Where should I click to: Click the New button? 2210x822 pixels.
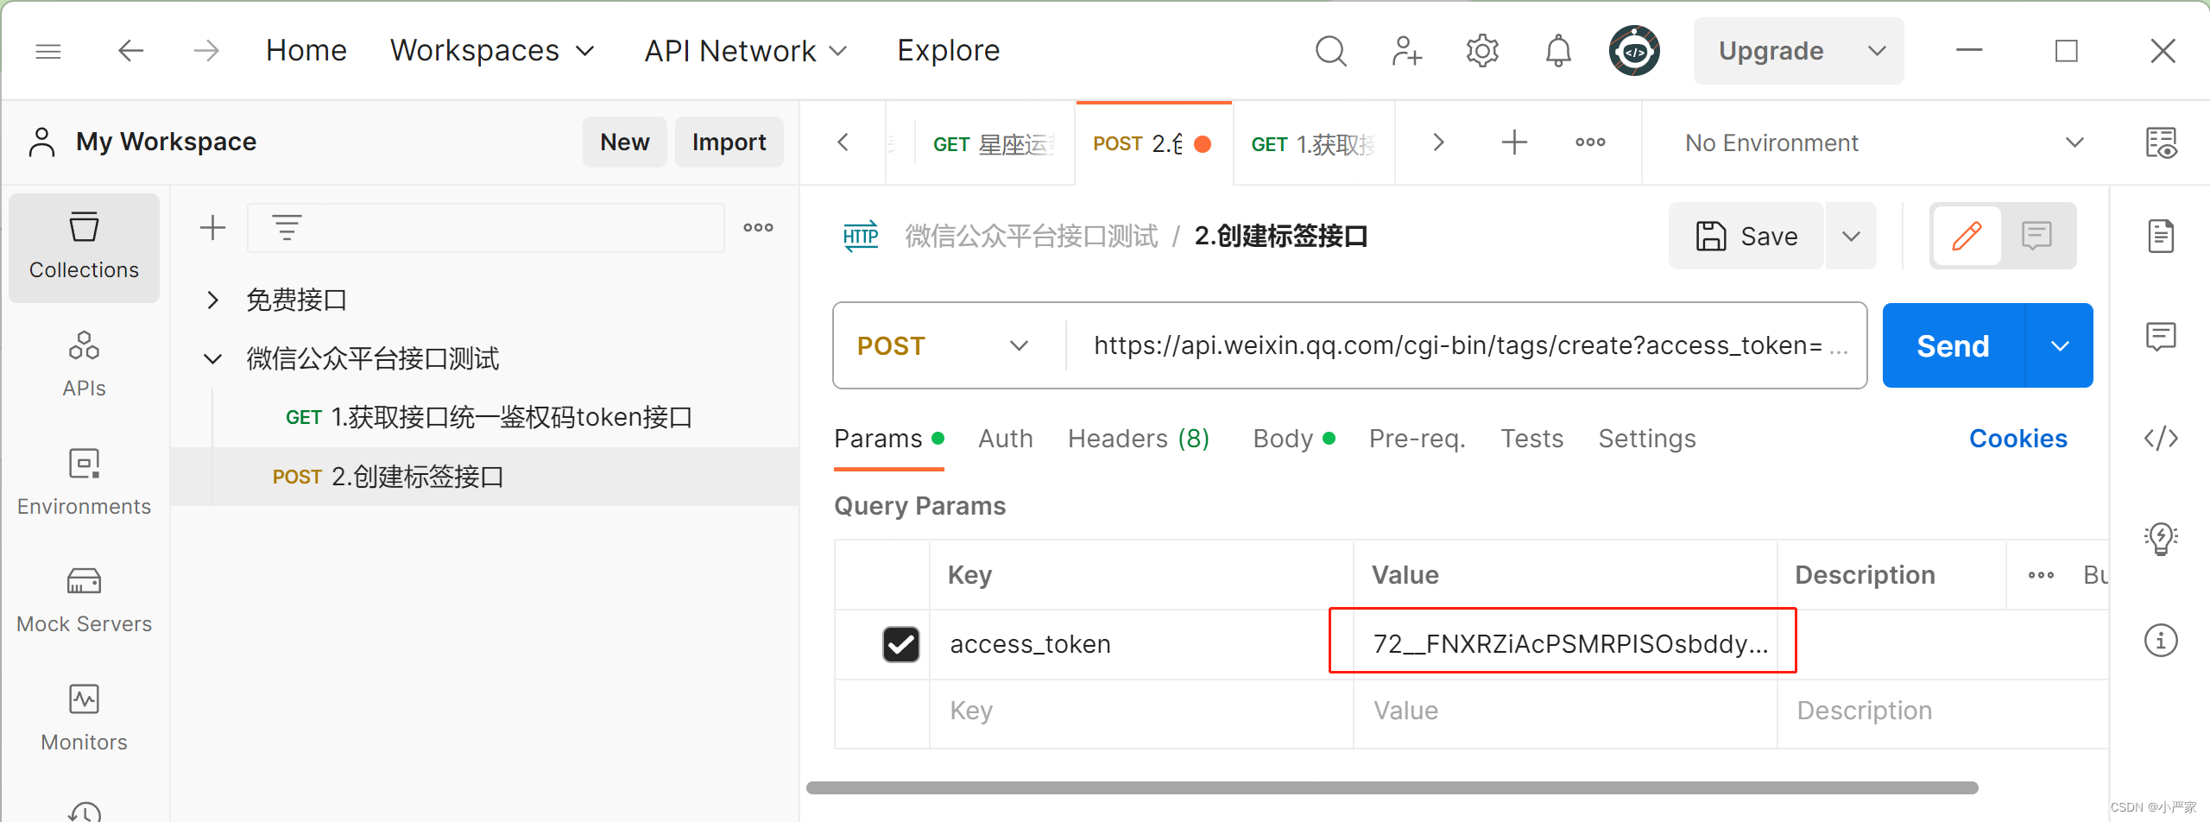click(x=624, y=142)
